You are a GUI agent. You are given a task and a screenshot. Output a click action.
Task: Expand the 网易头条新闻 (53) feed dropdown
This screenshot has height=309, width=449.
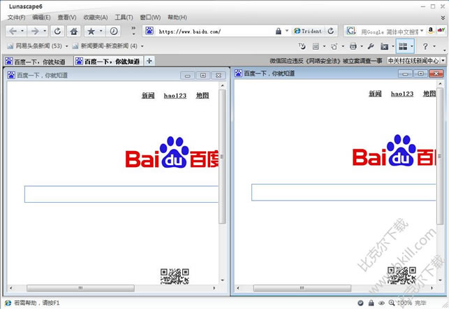[x=67, y=46]
